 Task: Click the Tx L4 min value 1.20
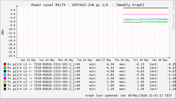pos(110,89)
